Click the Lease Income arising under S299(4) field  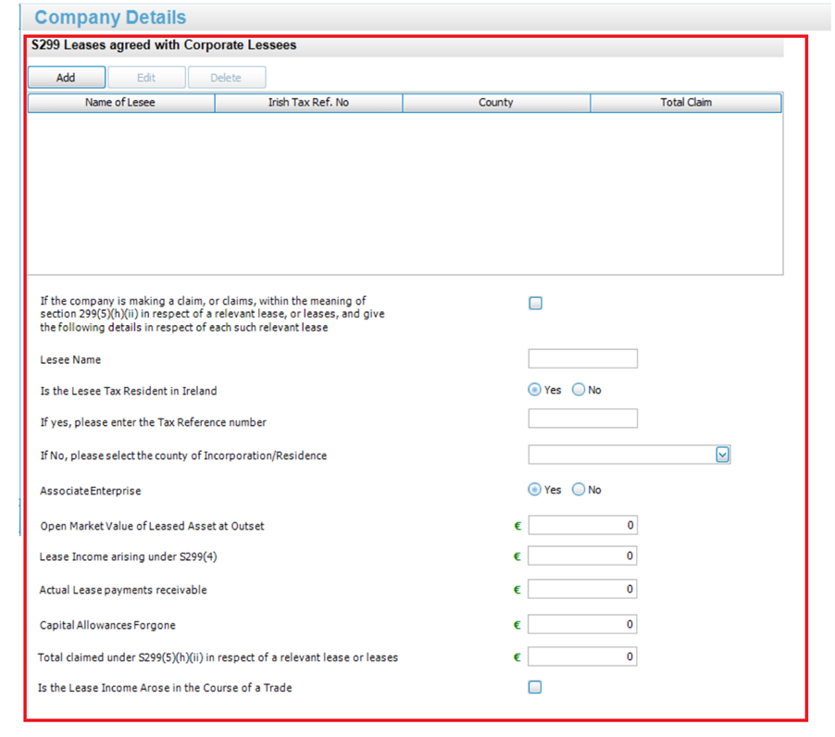click(x=582, y=556)
